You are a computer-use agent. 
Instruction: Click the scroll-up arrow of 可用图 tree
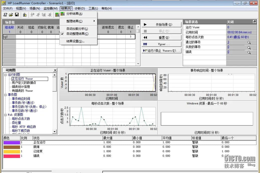coord(54,75)
